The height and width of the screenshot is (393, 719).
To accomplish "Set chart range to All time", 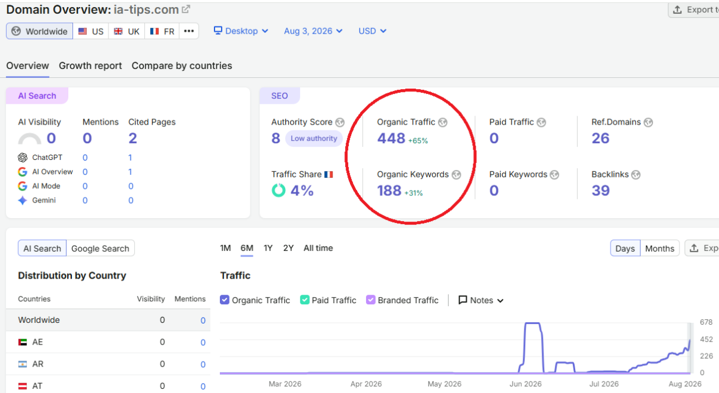I will click(318, 248).
